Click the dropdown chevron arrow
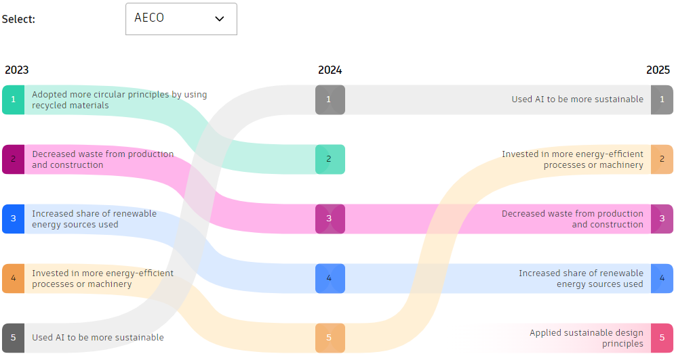 [x=219, y=19]
